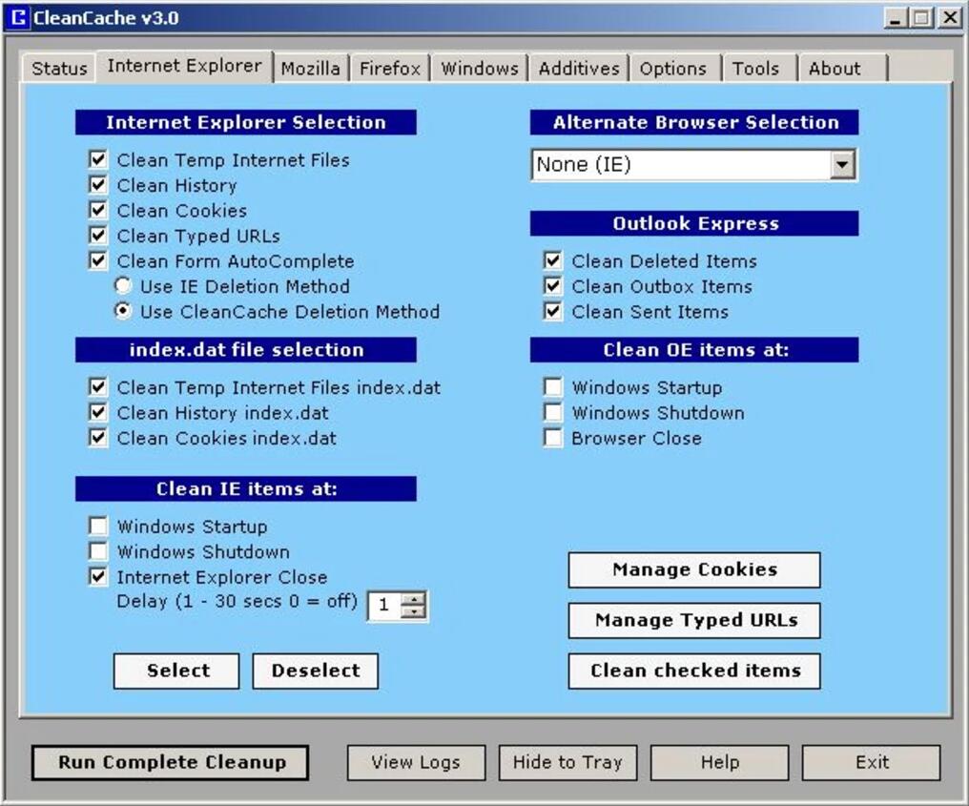The height and width of the screenshot is (806, 969).
Task: Open Manage Typed URLs
Action: point(694,621)
